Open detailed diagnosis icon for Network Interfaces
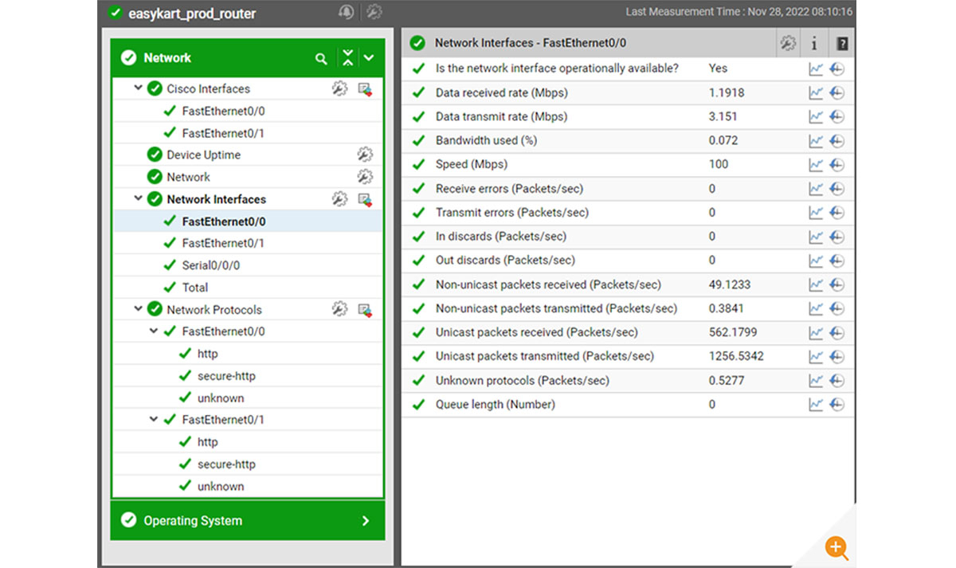The image size is (956, 568). point(366,200)
